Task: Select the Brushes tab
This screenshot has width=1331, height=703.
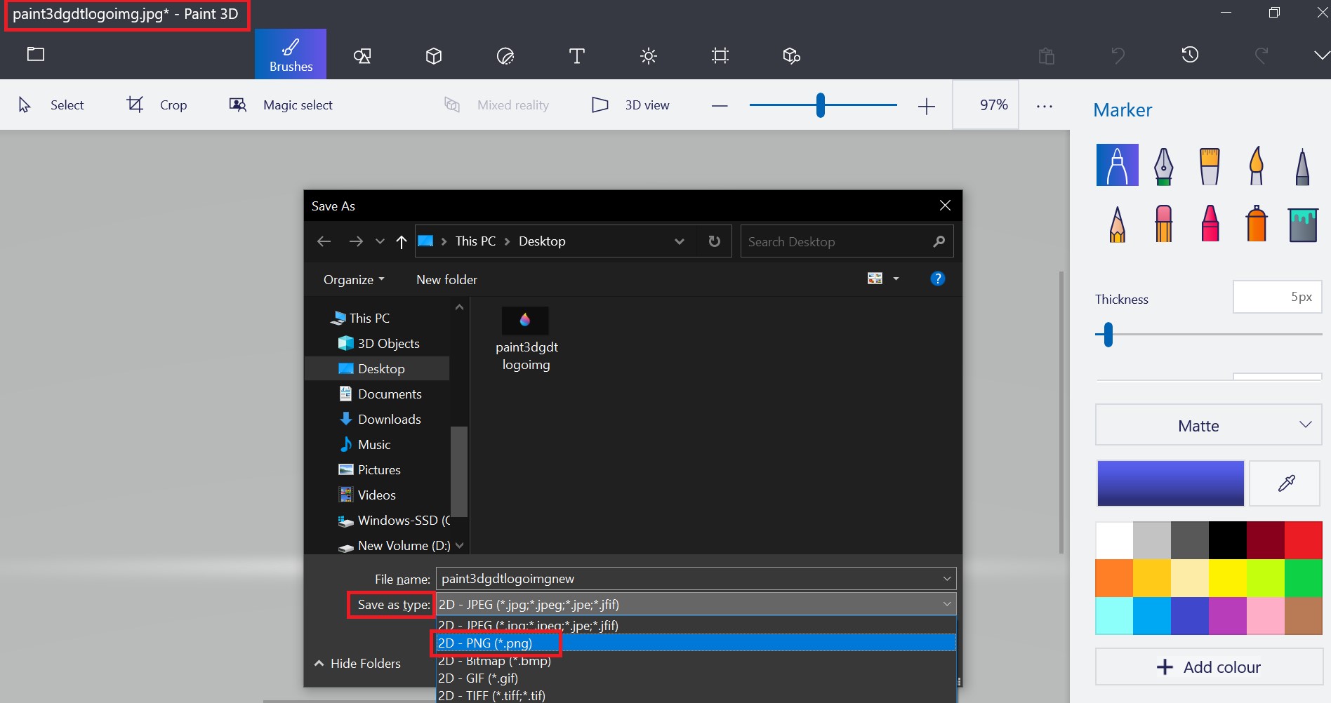Action: click(x=291, y=54)
